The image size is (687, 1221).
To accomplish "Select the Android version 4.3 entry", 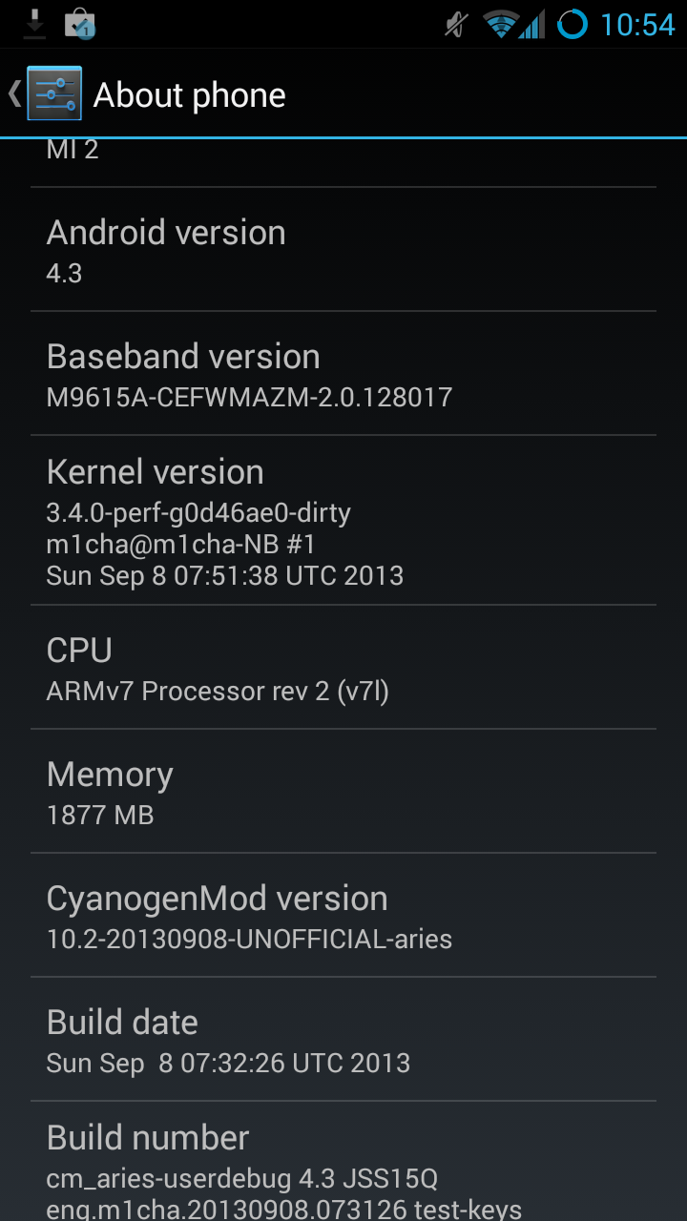I will pos(343,250).
